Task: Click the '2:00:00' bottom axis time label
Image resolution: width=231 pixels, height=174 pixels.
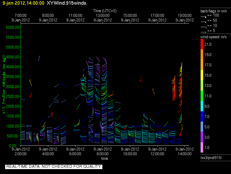Action: 21,154
